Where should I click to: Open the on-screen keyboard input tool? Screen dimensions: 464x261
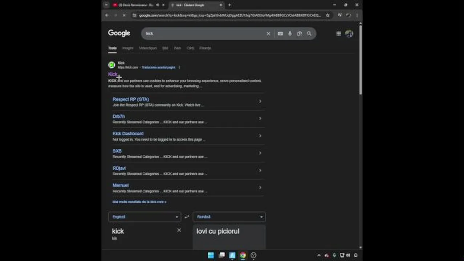click(x=280, y=34)
